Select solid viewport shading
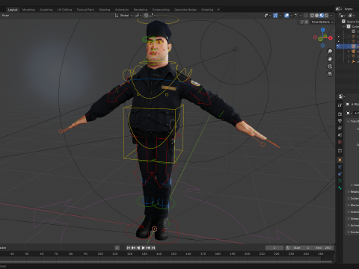The image size is (359, 269). click(317, 16)
